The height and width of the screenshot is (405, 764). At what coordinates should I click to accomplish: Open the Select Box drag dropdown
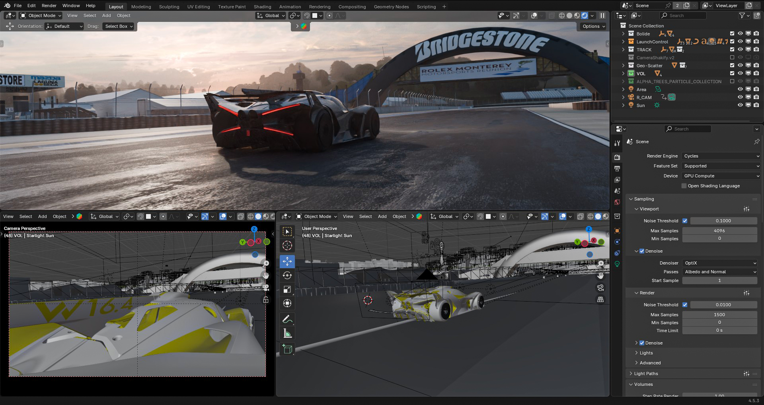tap(118, 26)
